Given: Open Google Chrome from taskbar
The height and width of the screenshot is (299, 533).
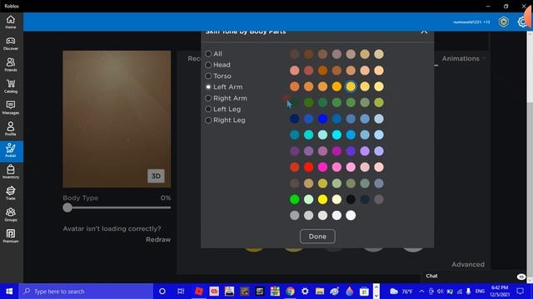Looking at the screenshot, I should click(x=290, y=292).
